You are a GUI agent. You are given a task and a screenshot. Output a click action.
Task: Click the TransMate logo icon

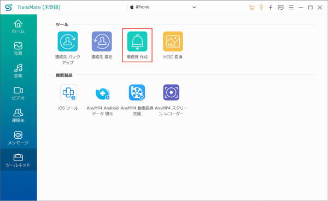(9, 8)
